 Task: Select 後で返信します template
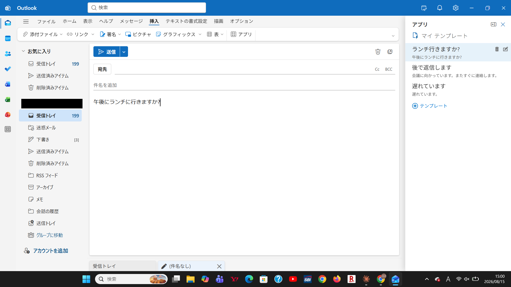(458, 71)
